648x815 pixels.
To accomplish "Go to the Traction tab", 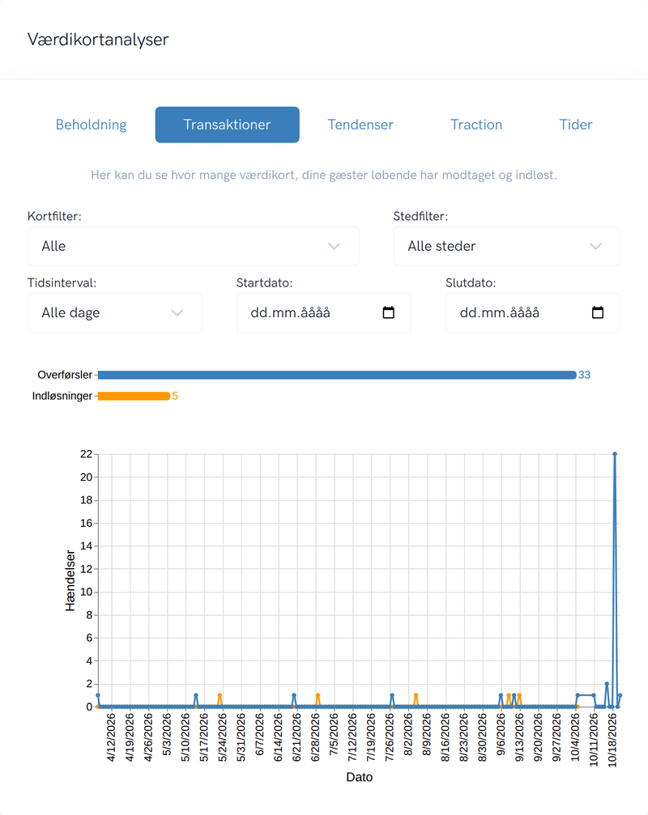I will point(476,125).
